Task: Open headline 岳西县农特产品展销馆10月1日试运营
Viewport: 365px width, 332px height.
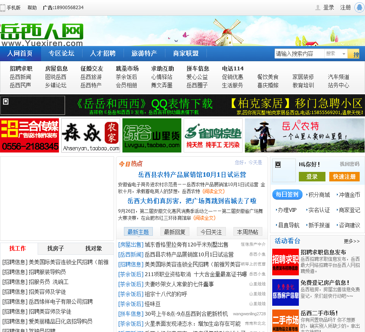Action: coord(192,175)
